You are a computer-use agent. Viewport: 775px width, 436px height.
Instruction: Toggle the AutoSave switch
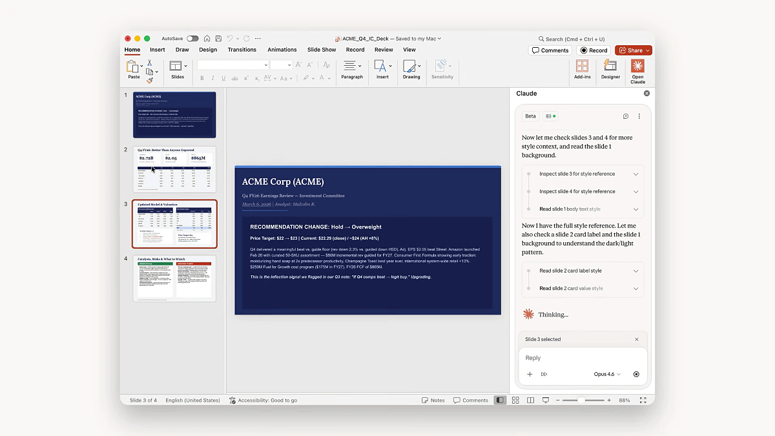[x=192, y=39]
